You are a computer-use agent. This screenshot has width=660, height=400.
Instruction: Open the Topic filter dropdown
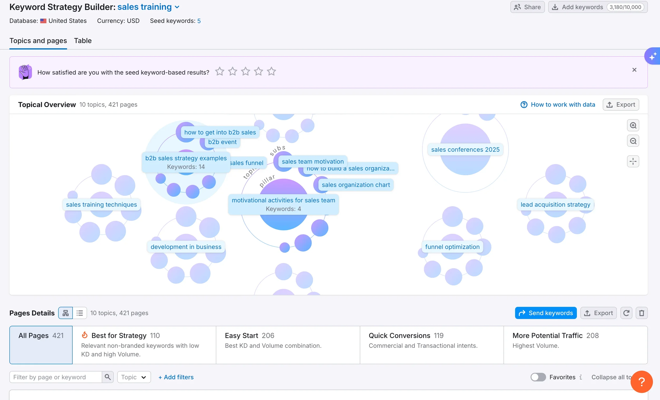[134, 377]
